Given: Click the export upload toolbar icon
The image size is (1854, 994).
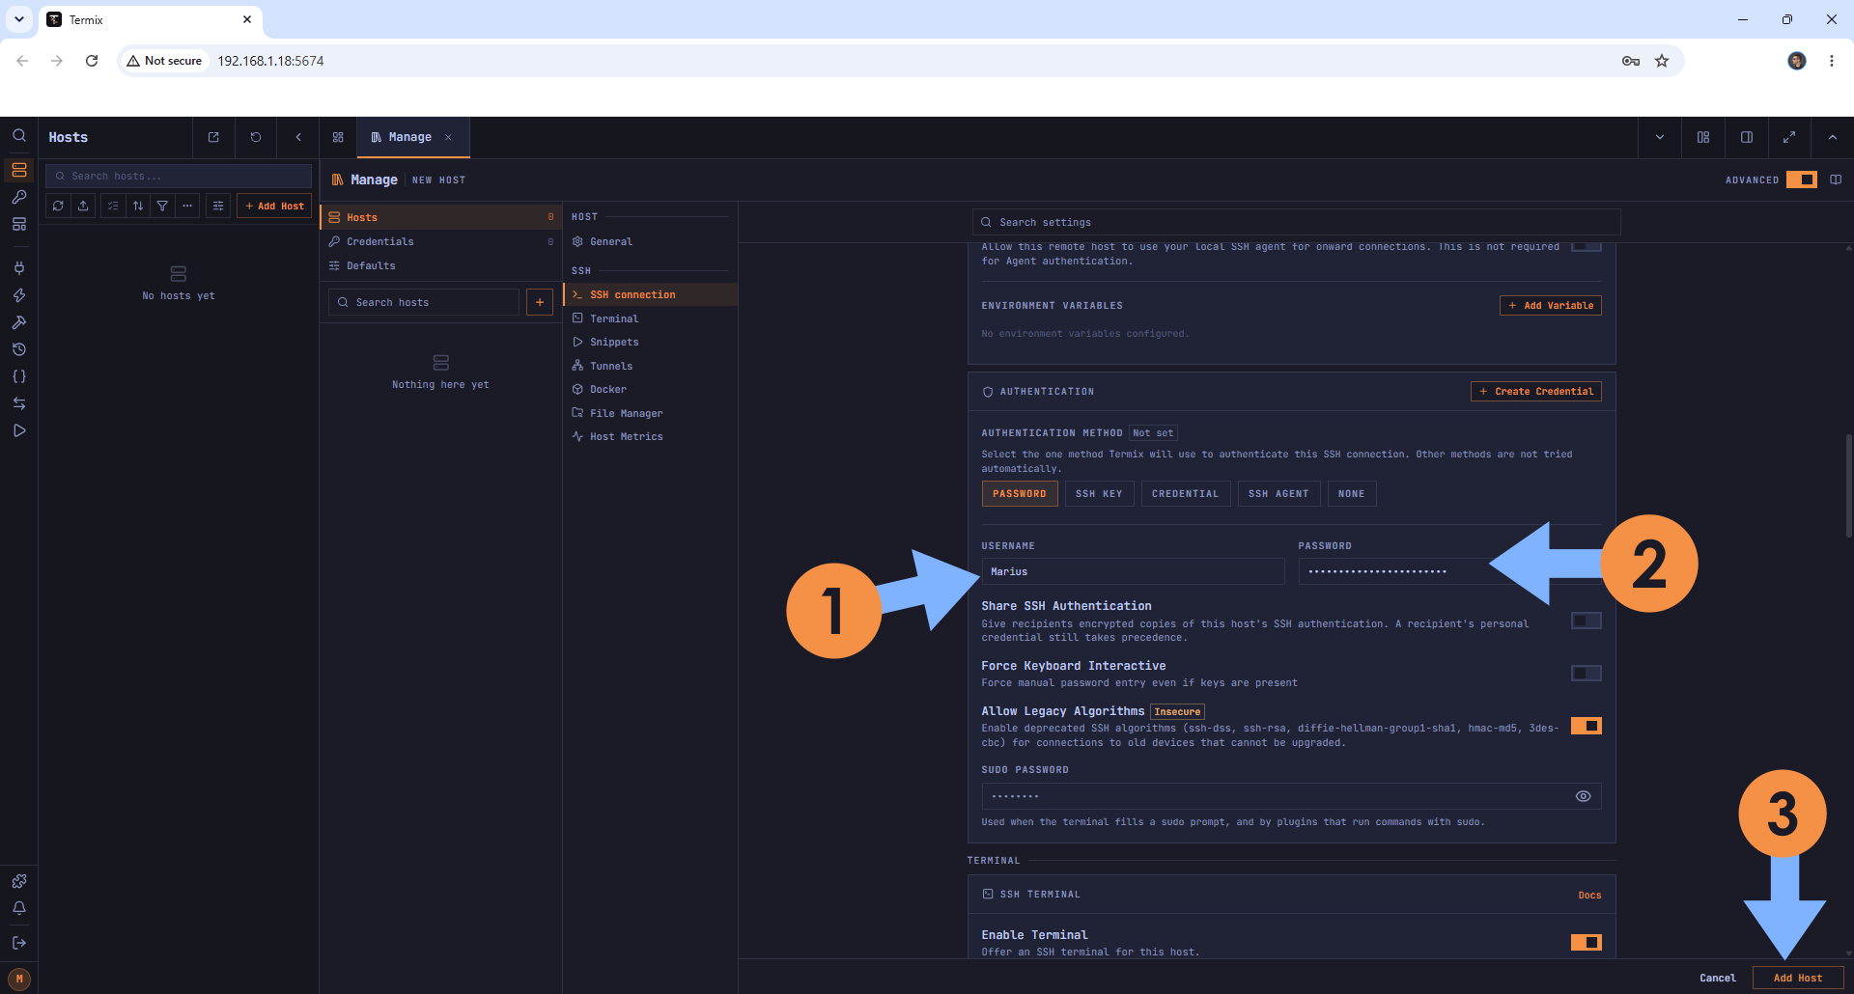Looking at the screenshot, I should pyautogui.click(x=83, y=206).
